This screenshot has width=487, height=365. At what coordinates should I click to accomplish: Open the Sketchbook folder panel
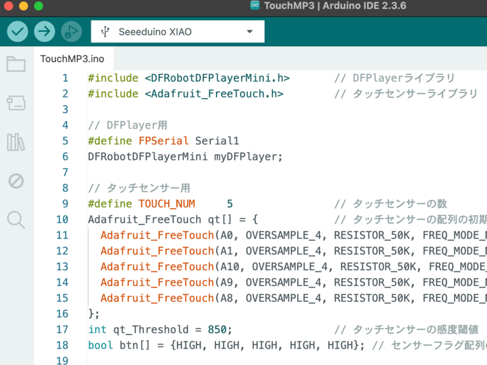16,64
